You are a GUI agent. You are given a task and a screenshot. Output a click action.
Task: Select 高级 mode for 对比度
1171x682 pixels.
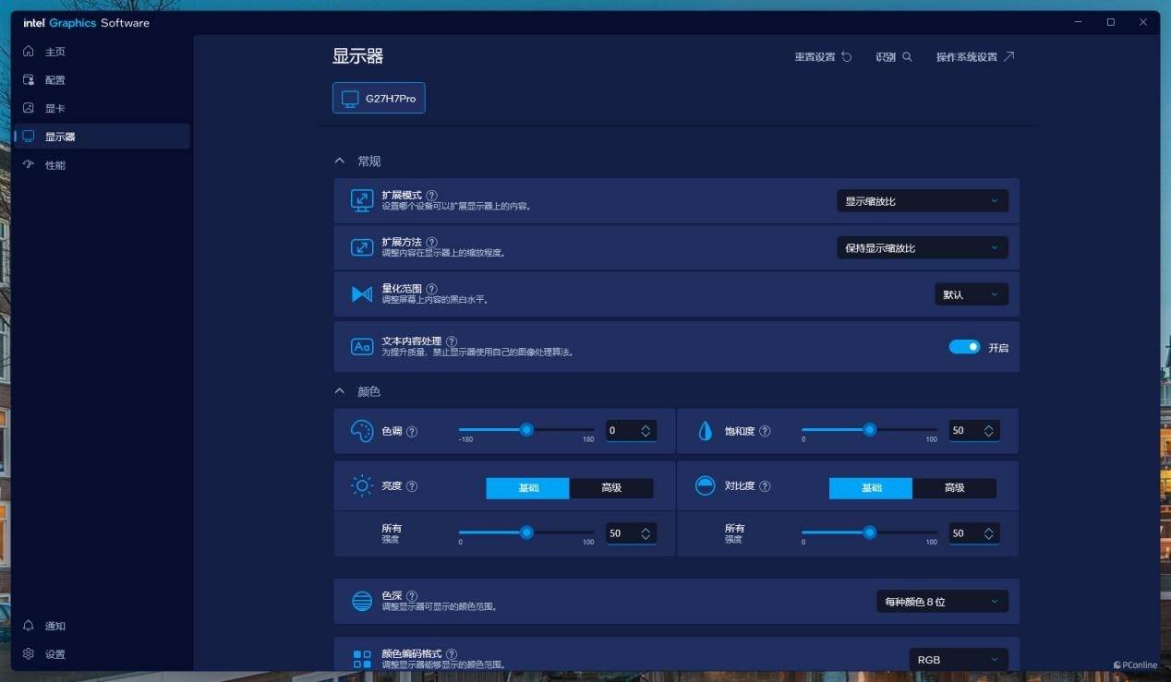point(954,488)
